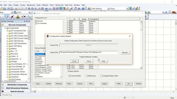Click the Browse... button
177x99 pixels.
click(125, 53)
